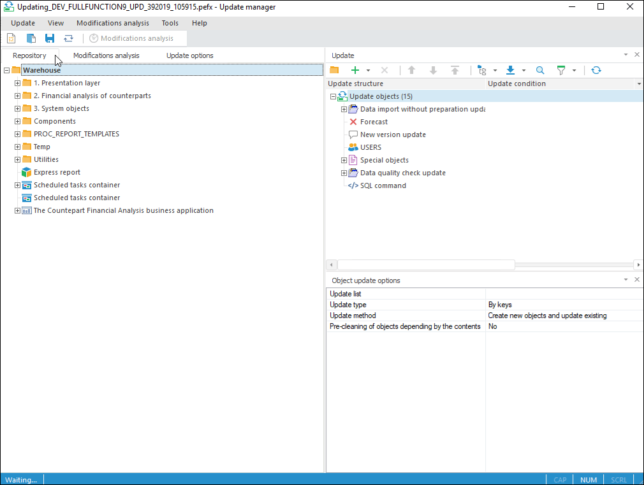
Task: Click the blue Refresh icon in Update toolbar
Action: point(596,70)
